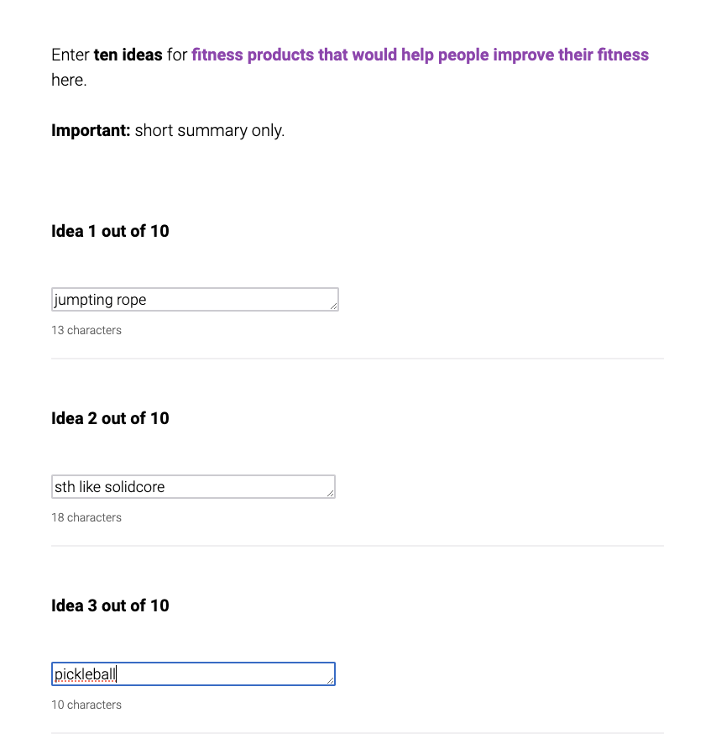Click the bold "Important:" label

click(91, 131)
